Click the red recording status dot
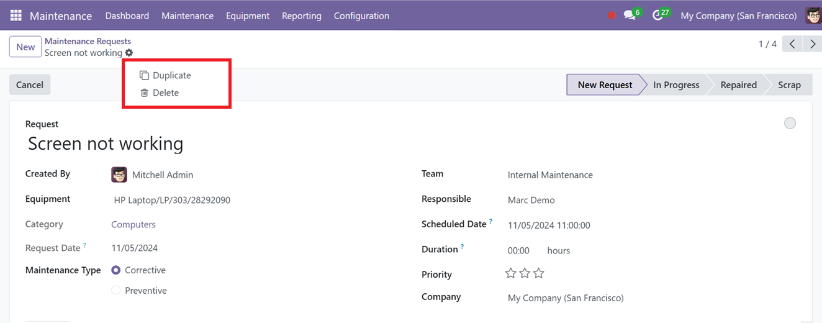This screenshot has height=323, width=822. [x=612, y=16]
